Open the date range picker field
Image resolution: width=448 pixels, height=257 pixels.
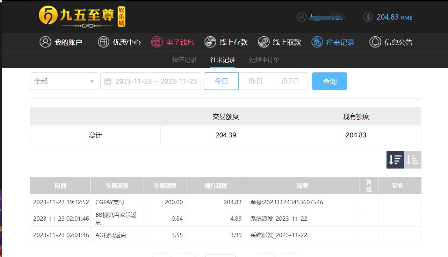tap(151, 81)
